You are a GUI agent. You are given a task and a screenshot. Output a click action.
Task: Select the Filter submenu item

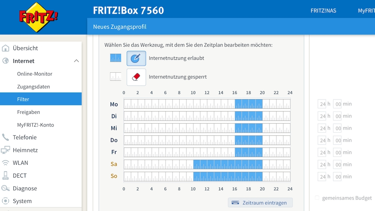tap(41, 99)
